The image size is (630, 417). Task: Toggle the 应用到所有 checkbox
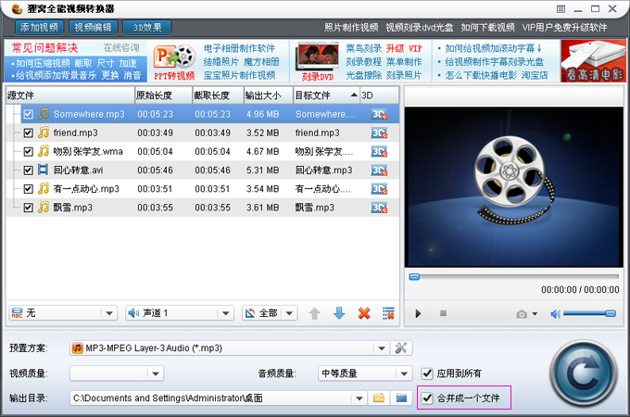pyautogui.click(x=427, y=373)
